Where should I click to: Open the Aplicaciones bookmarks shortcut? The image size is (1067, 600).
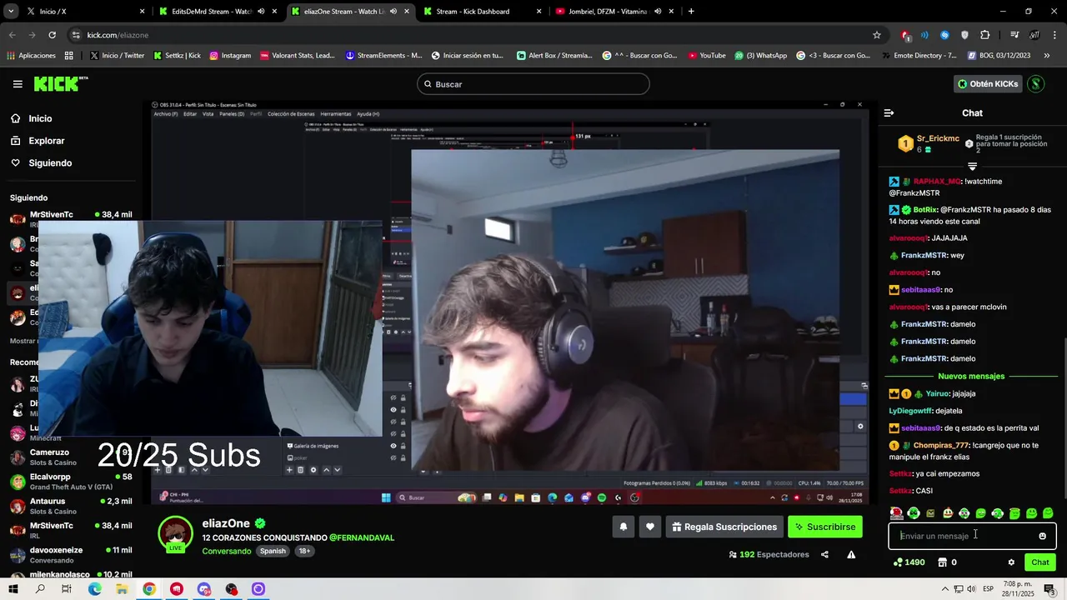point(32,56)
